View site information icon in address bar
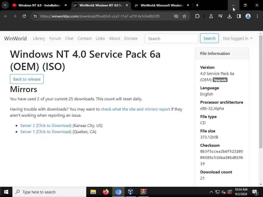This screenshot has height=197, width=263. pos(35,16)
